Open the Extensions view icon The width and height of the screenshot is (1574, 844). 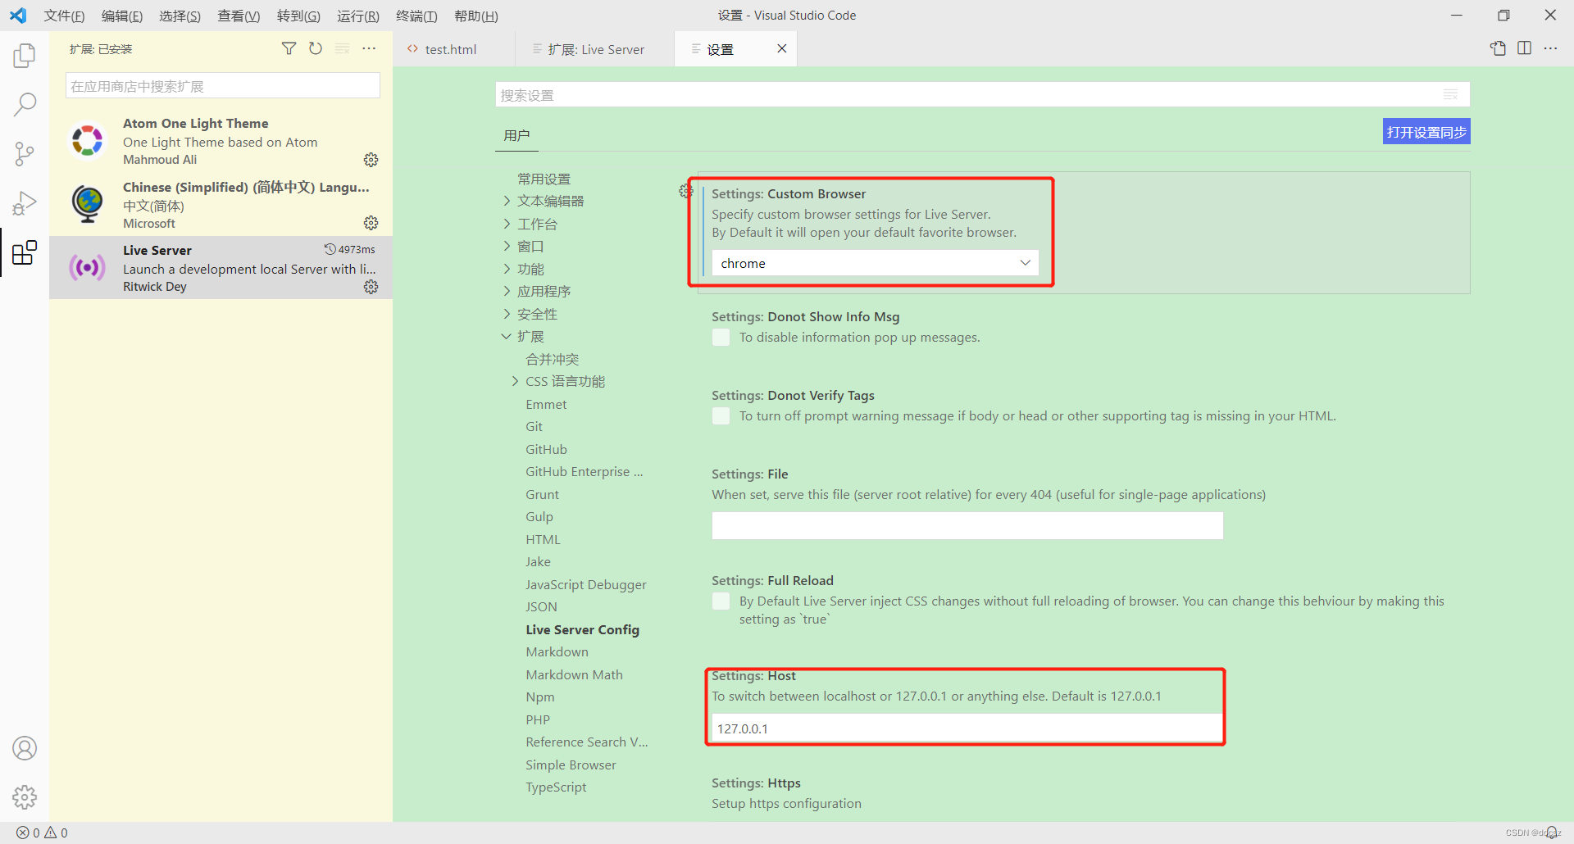click(25, 252)
